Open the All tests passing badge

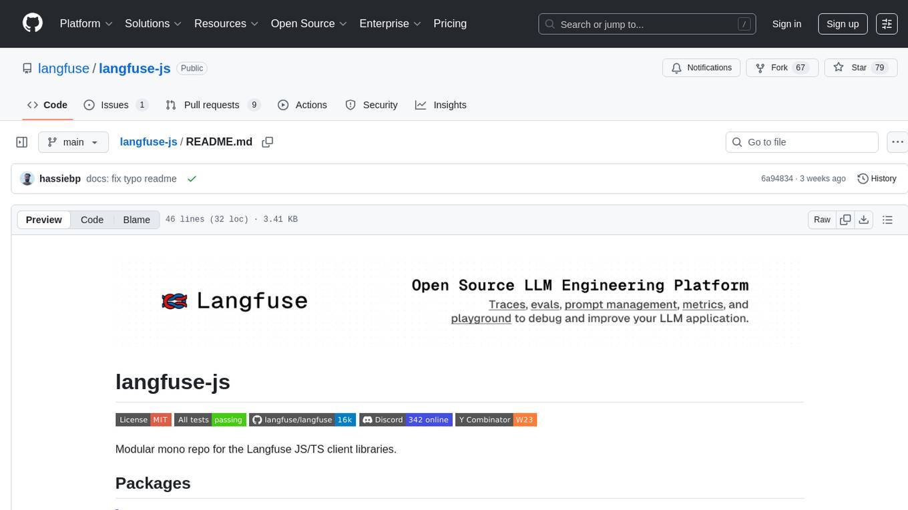pos(210,420)
